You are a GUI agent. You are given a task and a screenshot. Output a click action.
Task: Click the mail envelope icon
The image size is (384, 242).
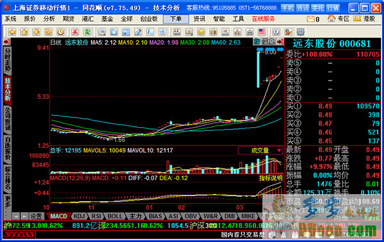click(x=310, y=19)
